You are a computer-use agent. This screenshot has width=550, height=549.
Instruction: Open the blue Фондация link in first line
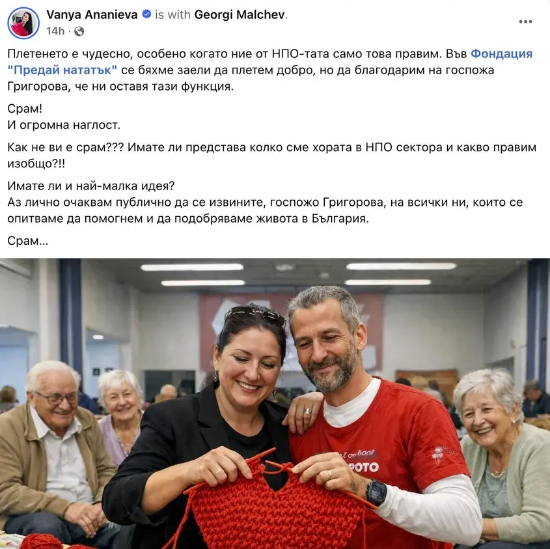tap(501, 53)
